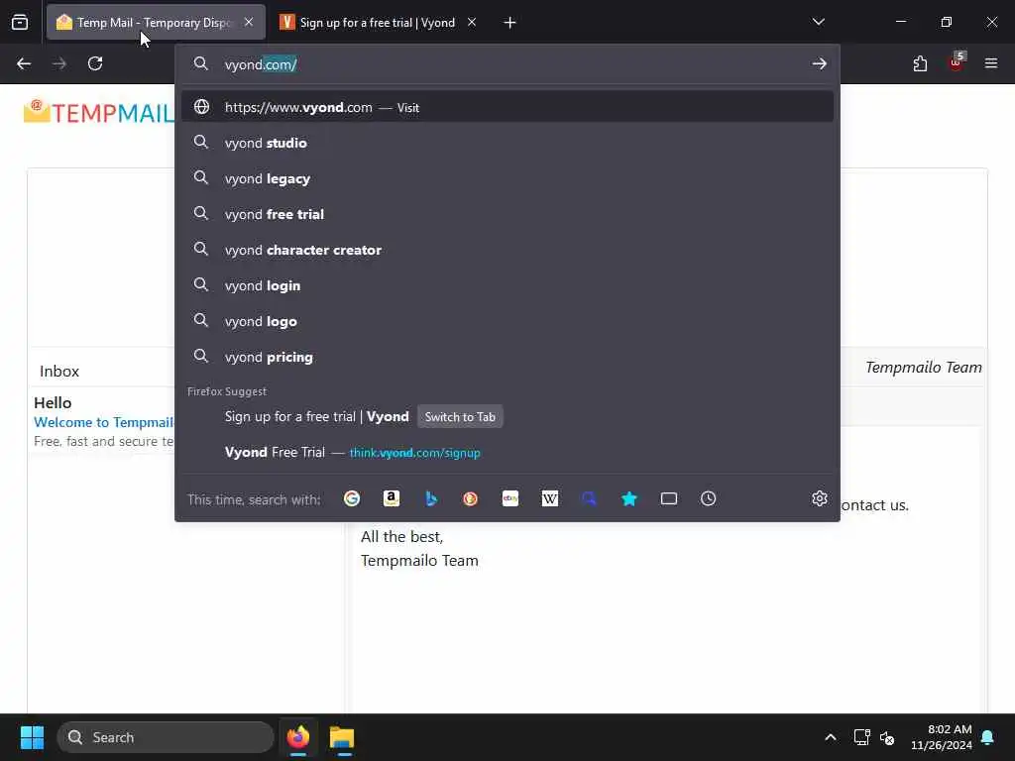Show hidden system tray icons
This screenshot has width=1015, height=761.
[x=831, y=737]
